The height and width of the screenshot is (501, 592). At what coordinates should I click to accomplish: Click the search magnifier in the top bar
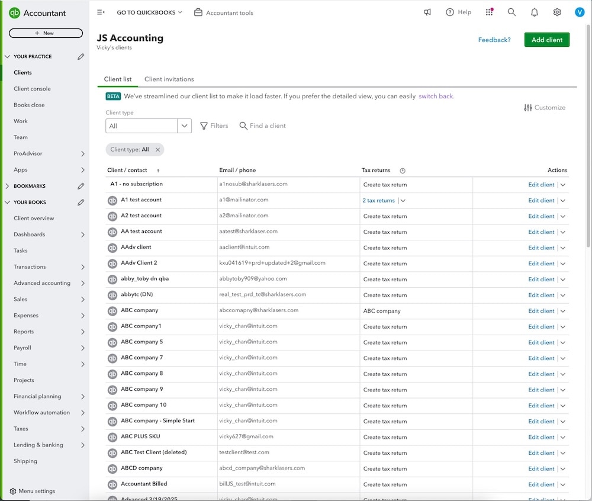point(511,12)
